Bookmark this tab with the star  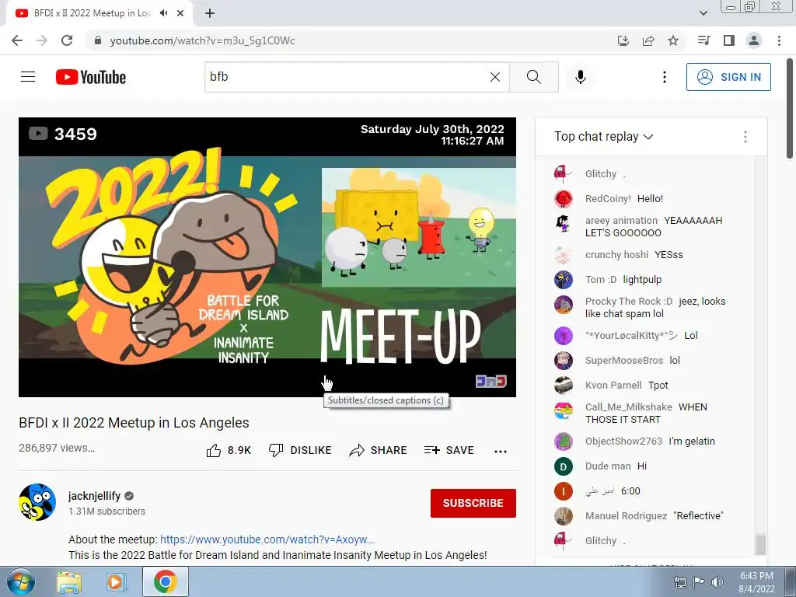[x=673, y=40]
